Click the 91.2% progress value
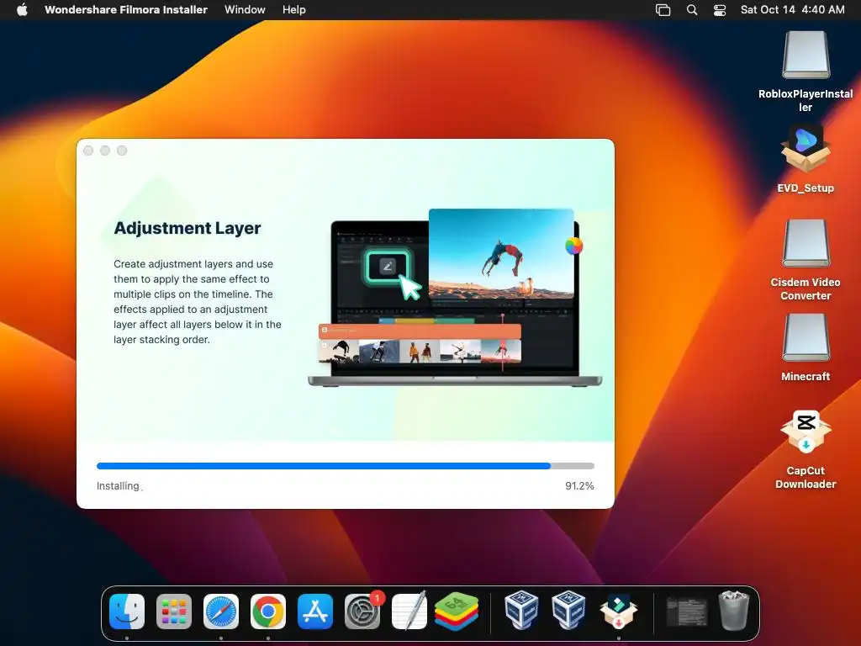The height and width of the screenshot is (646, 861). [579, 485]
